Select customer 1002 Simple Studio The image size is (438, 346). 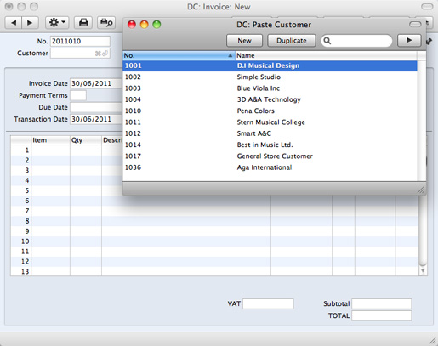[270, 77]
